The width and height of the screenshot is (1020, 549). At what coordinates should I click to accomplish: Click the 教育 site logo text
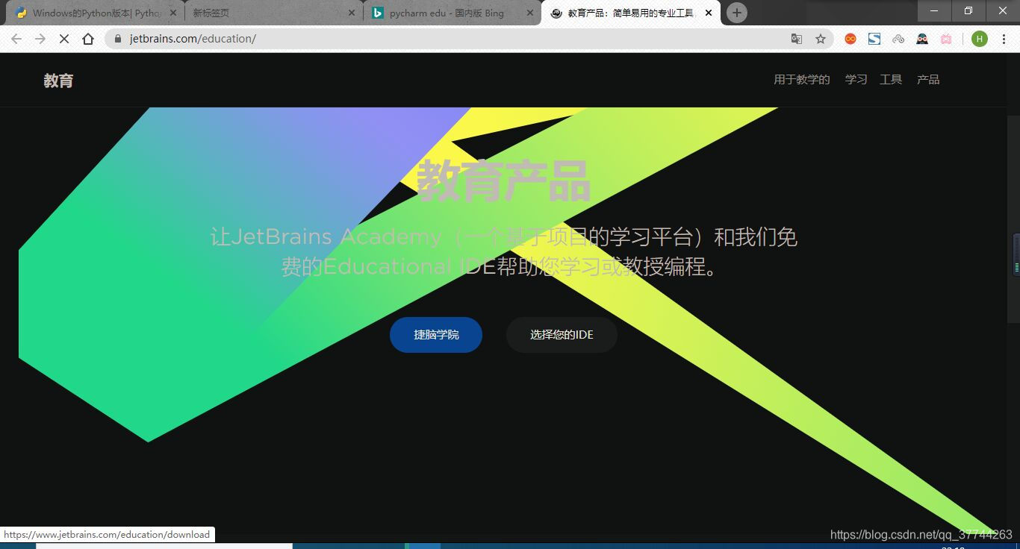(x=58, y=81)
